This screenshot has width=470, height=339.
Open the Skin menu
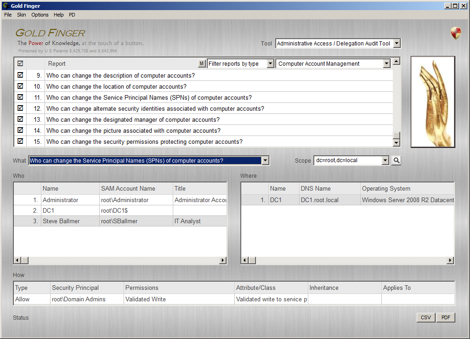pos(21,15)
